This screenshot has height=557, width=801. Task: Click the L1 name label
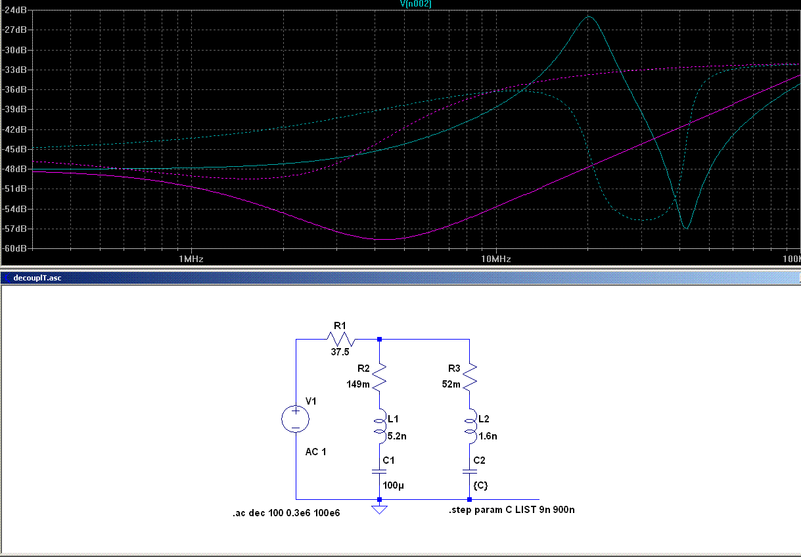pos(393,418)
